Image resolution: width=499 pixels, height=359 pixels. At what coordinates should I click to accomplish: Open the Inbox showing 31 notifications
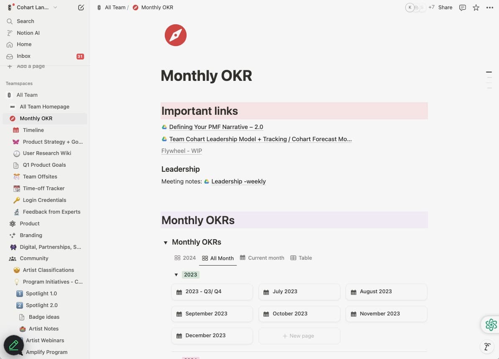[x=23, y=56]
